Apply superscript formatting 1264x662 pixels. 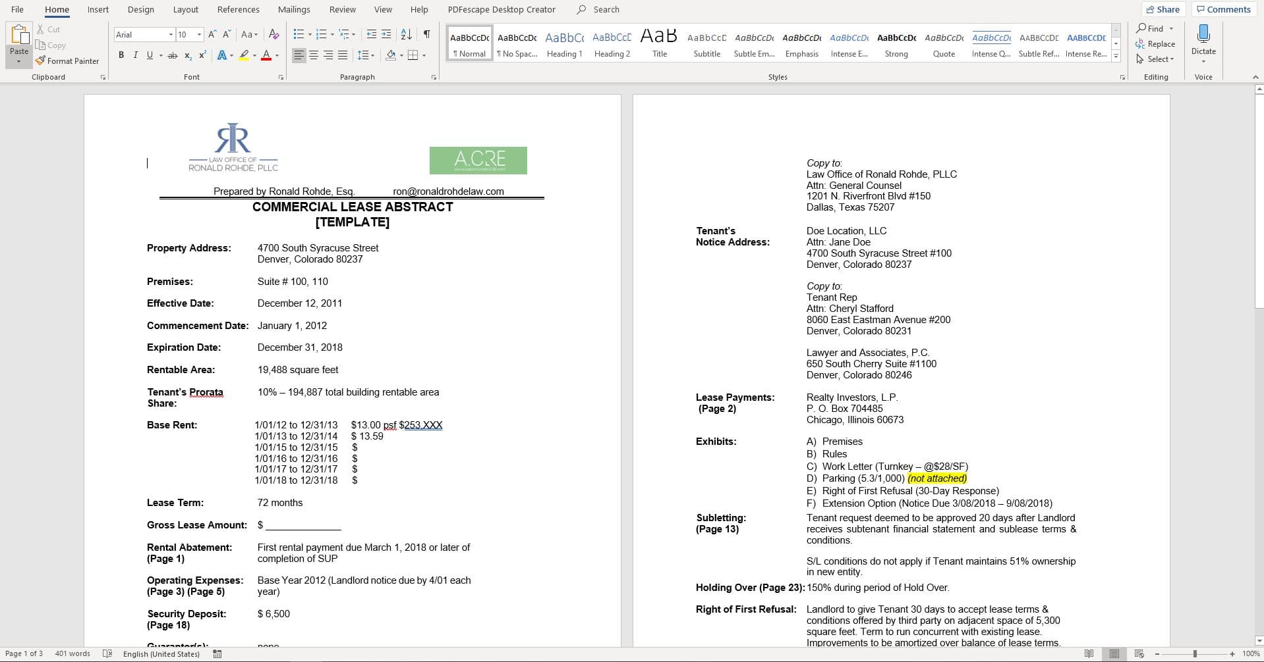click(202, 55)
